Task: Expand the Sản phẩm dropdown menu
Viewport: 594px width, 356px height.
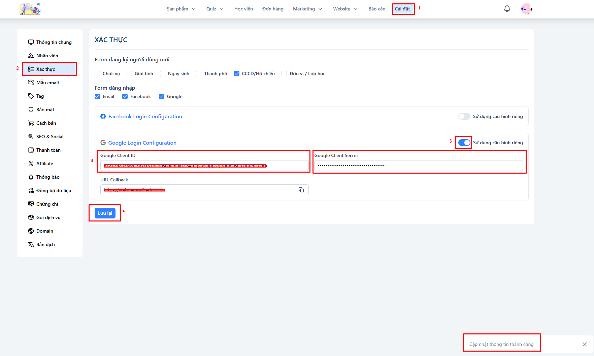Action: pyautogui.click(x=181, y=9)
